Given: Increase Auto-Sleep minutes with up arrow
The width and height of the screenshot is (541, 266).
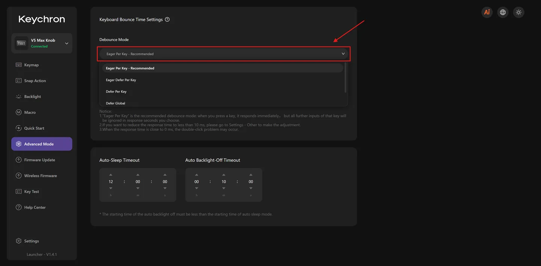Looking at the screenshot, I should point(138,175).
